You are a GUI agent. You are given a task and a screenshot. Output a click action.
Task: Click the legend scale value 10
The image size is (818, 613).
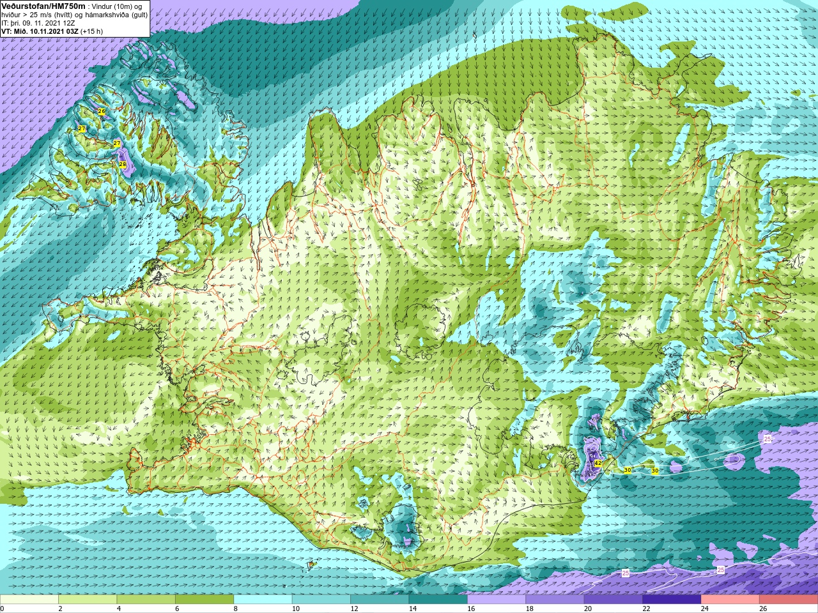coord(296,609)
